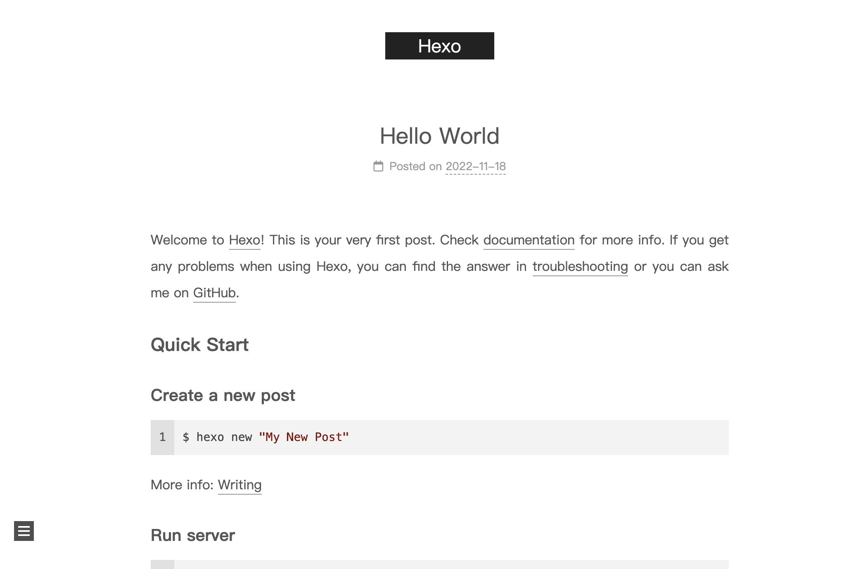Screen dimensions: 863x569
Task: Follow the Hexo link in welcome paragraph
Action: [x=245, y=240]
